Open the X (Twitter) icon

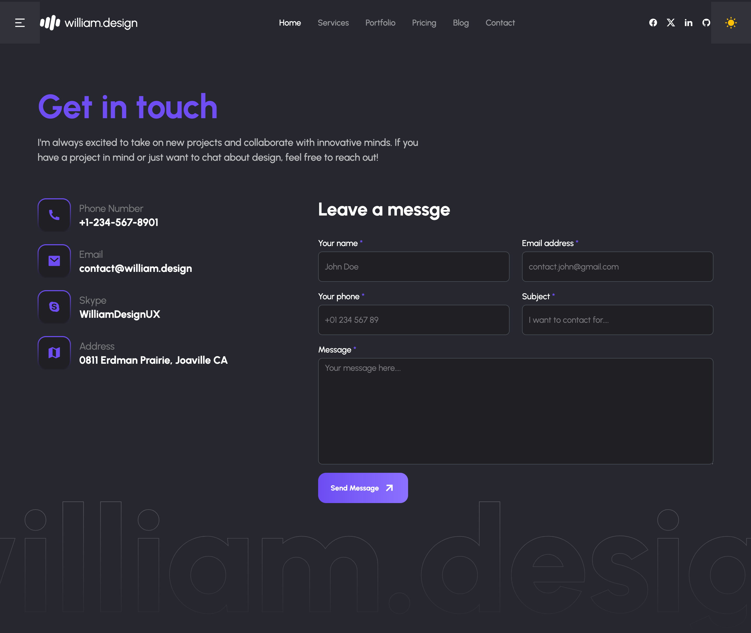[670, 23]
